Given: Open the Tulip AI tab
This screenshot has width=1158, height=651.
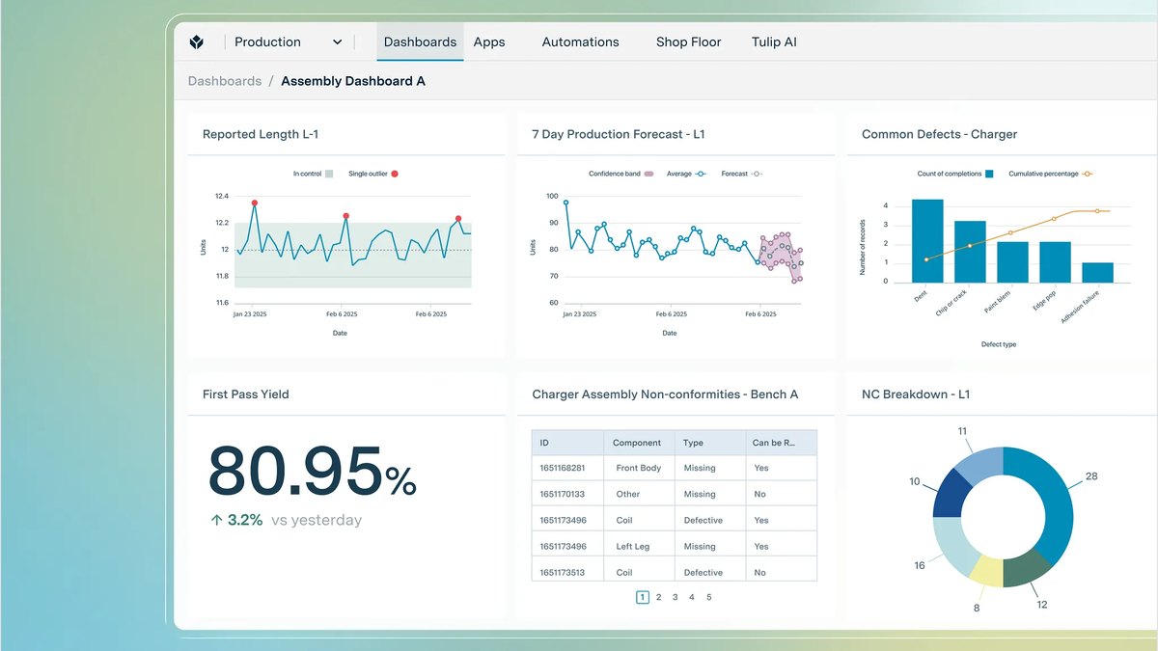Looking at the screenshot, I should pos(774,42).
